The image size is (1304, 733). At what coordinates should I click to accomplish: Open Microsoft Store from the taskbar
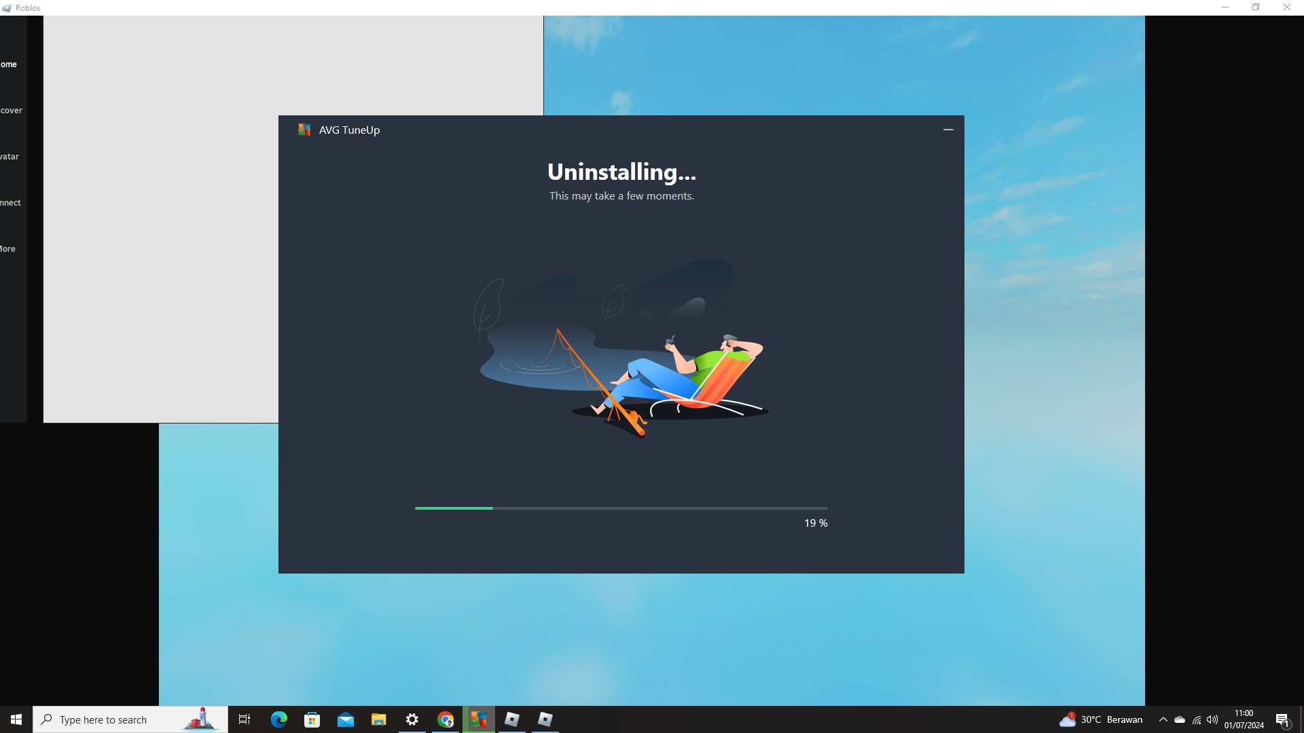pyautogui.click(x=312, y=719)
